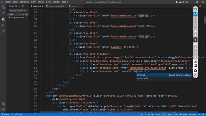Select the eraser in the annotation toolbar
206x116 pixels.
point(195,35)
